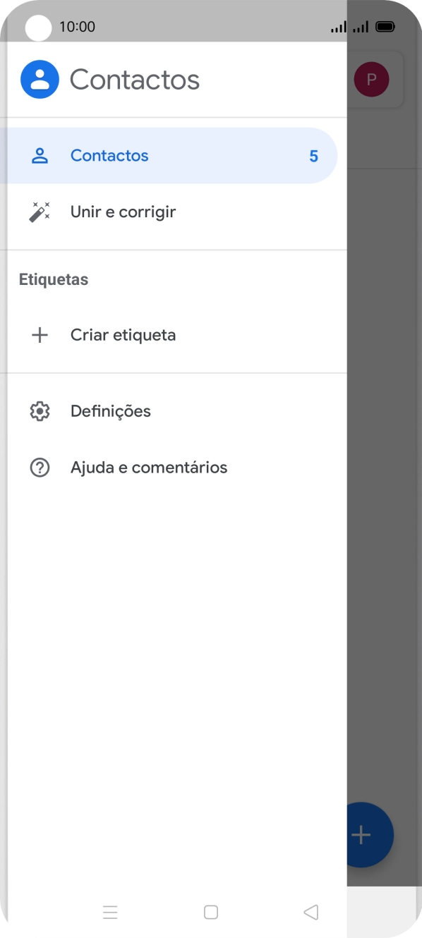Image resolution: width=422 pixels, height=938 pixels.
Task: Open the Unir e corrigir menu item
Action: pos(123,211)
